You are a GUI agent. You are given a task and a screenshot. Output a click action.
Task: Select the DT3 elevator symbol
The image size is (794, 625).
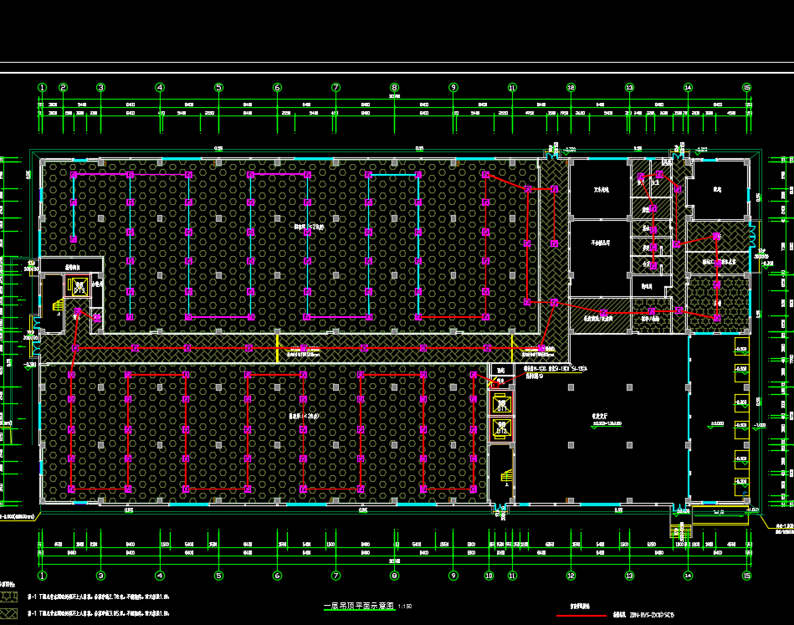tap(79, 287)
